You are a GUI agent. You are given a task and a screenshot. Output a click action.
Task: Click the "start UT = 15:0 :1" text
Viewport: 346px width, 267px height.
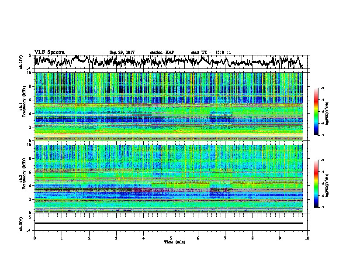(x=211, y=52)
